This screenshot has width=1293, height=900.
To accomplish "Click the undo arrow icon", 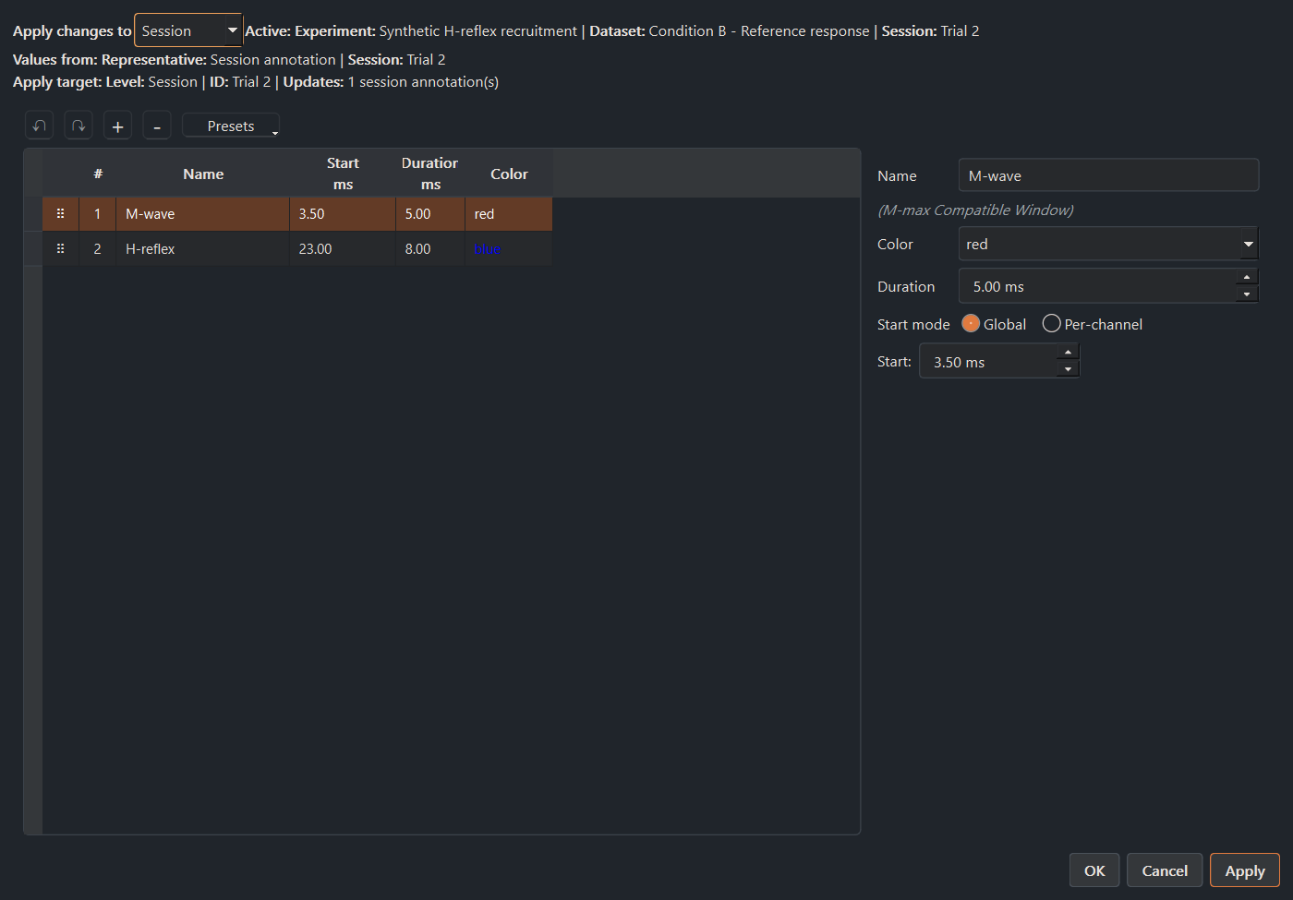I will [39, 126].
